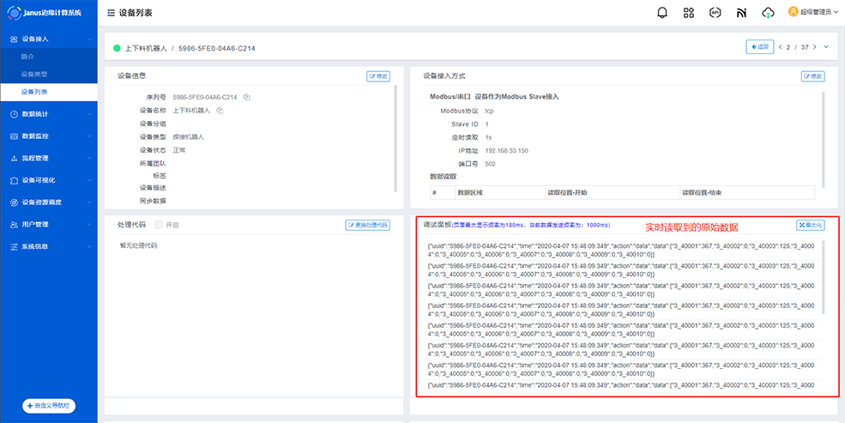Enable the 开启 checkbox for 处理代码
This screenshot has width=845, height=423.
pyautogui.click(x=158, y=225)
